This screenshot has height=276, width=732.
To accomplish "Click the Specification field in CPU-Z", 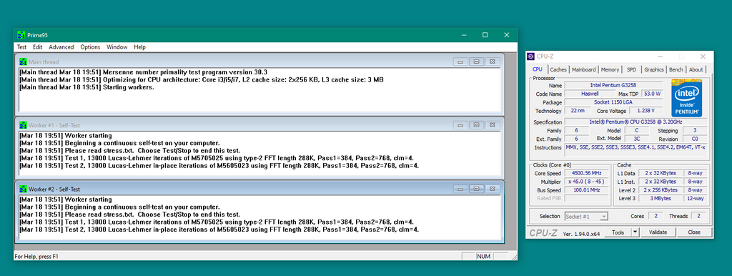I will pos(635,122).
